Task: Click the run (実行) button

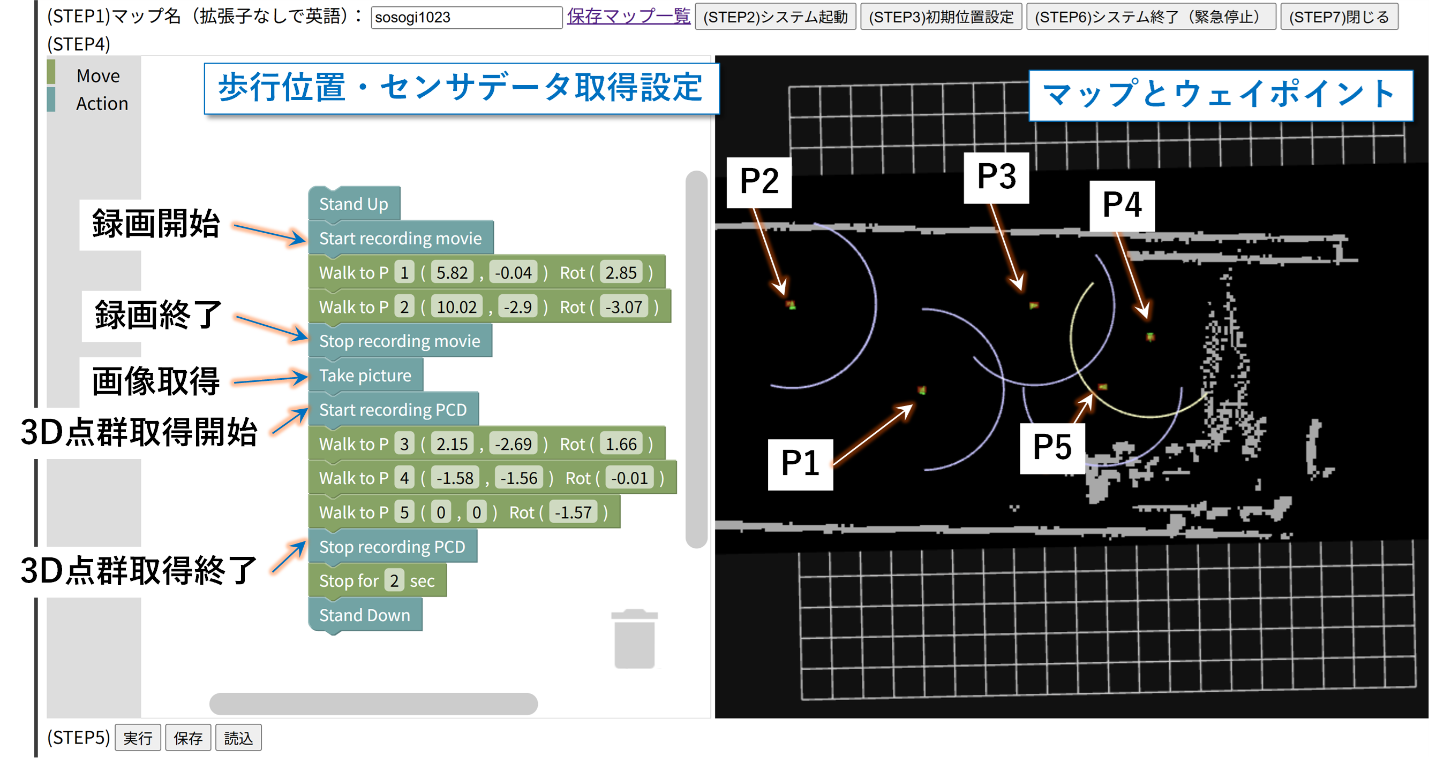Action: click(138, 738)
